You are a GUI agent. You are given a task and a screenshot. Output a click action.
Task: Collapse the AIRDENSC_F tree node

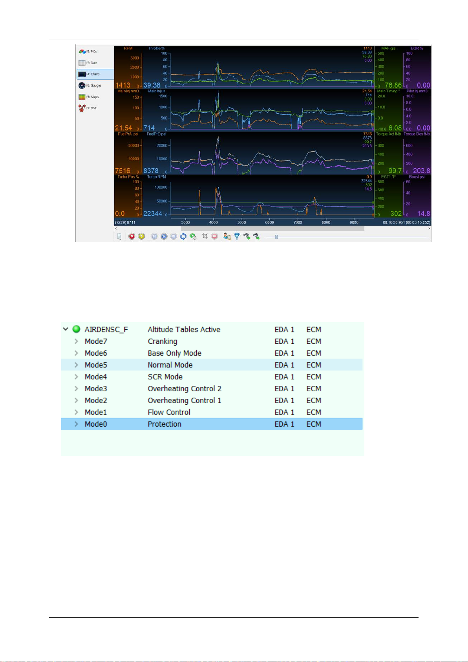[66, 329]
